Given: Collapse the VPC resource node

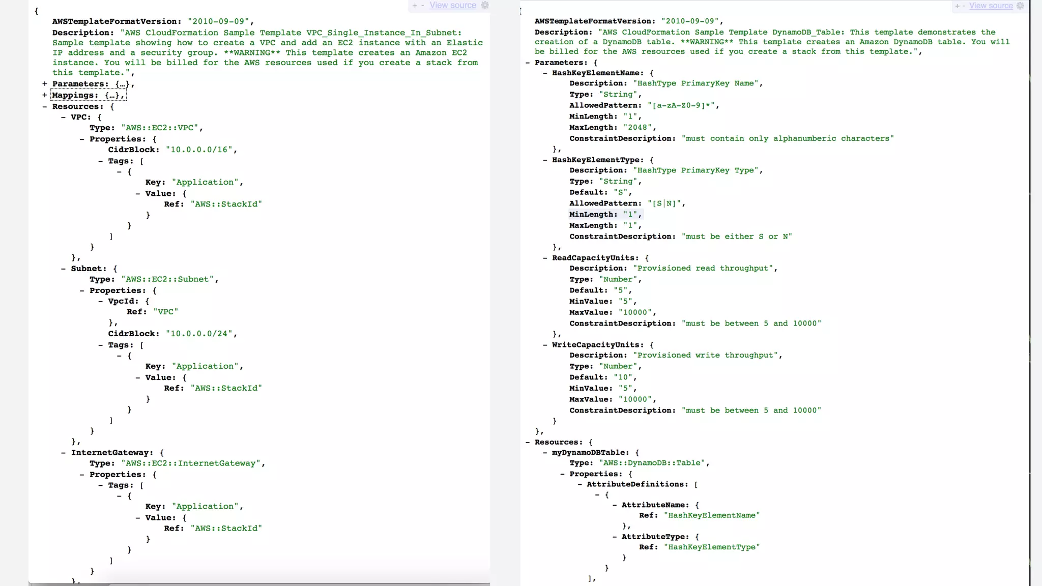Looking at the screenshot, I should (63, 117).
